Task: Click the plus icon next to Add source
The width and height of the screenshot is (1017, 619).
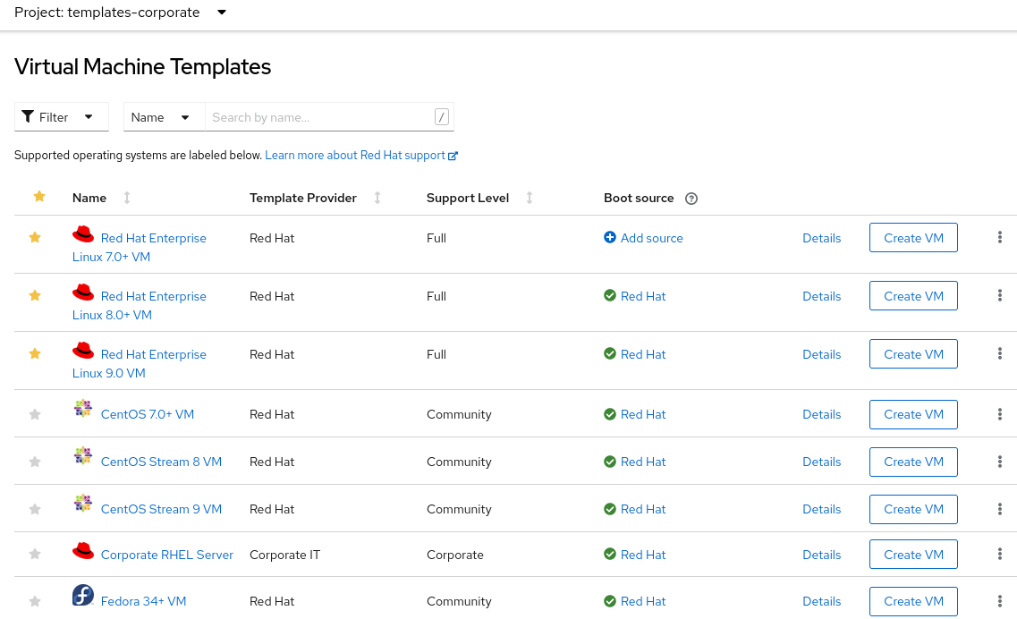Action: click(610, 238)
